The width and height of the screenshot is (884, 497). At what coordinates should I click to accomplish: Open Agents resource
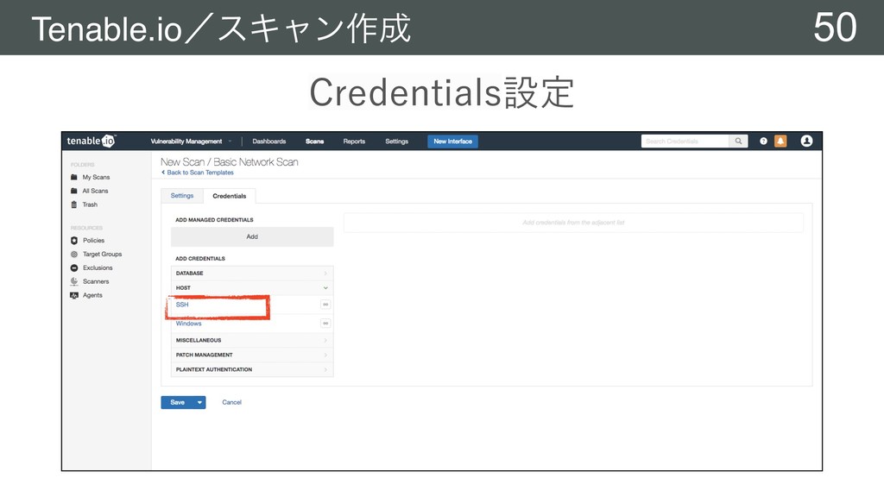coord(92,295)
